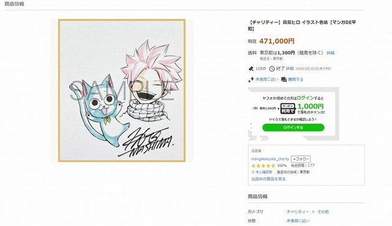Click the five-star seller rating
The height and width of the screenshot is (226, 392).
(x=263, y=166)
